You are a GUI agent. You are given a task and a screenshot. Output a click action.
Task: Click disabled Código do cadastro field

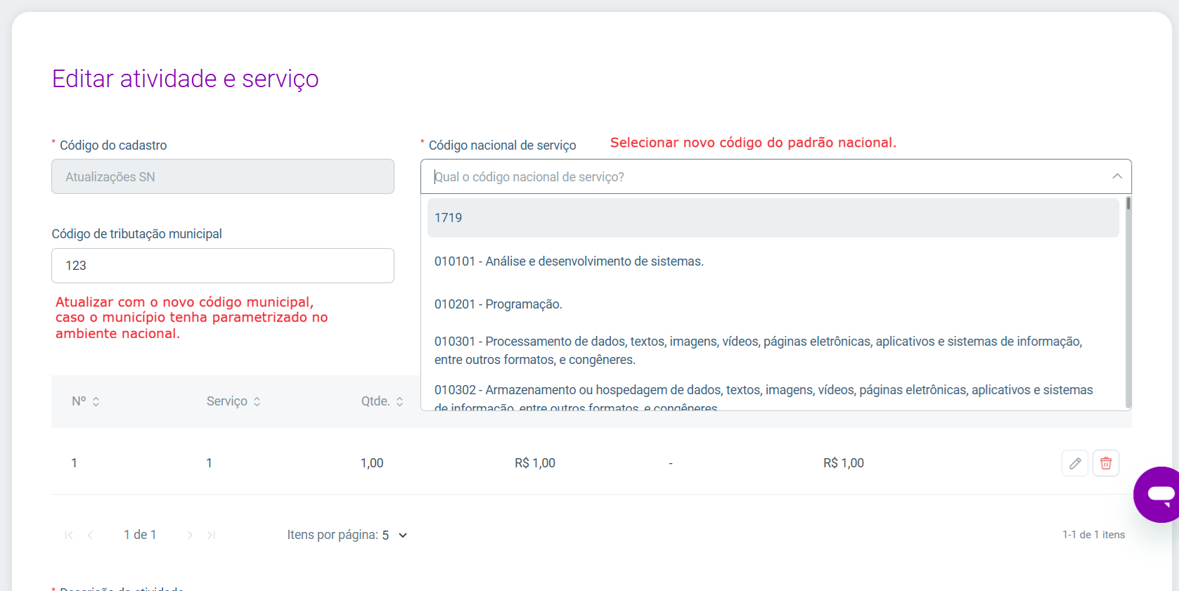coord(223,176)
